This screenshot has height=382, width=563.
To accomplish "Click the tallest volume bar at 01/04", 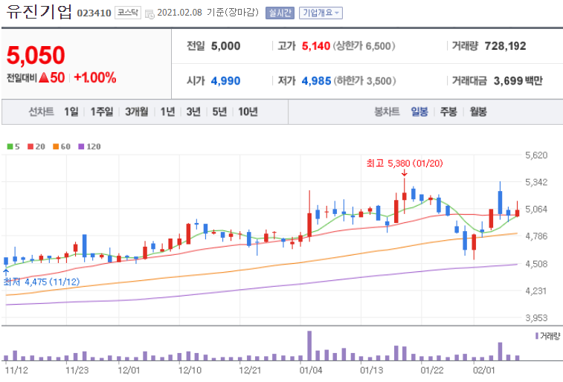I will (309, 346).
